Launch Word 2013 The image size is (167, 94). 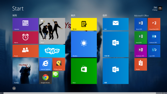141,24
